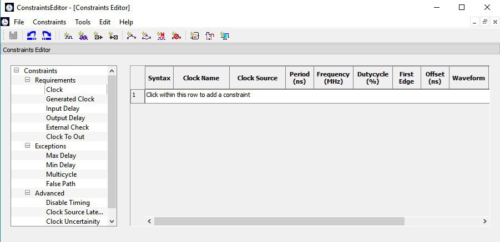
Task: Collapse the Requirements tree node
Action: coord(27,80)
